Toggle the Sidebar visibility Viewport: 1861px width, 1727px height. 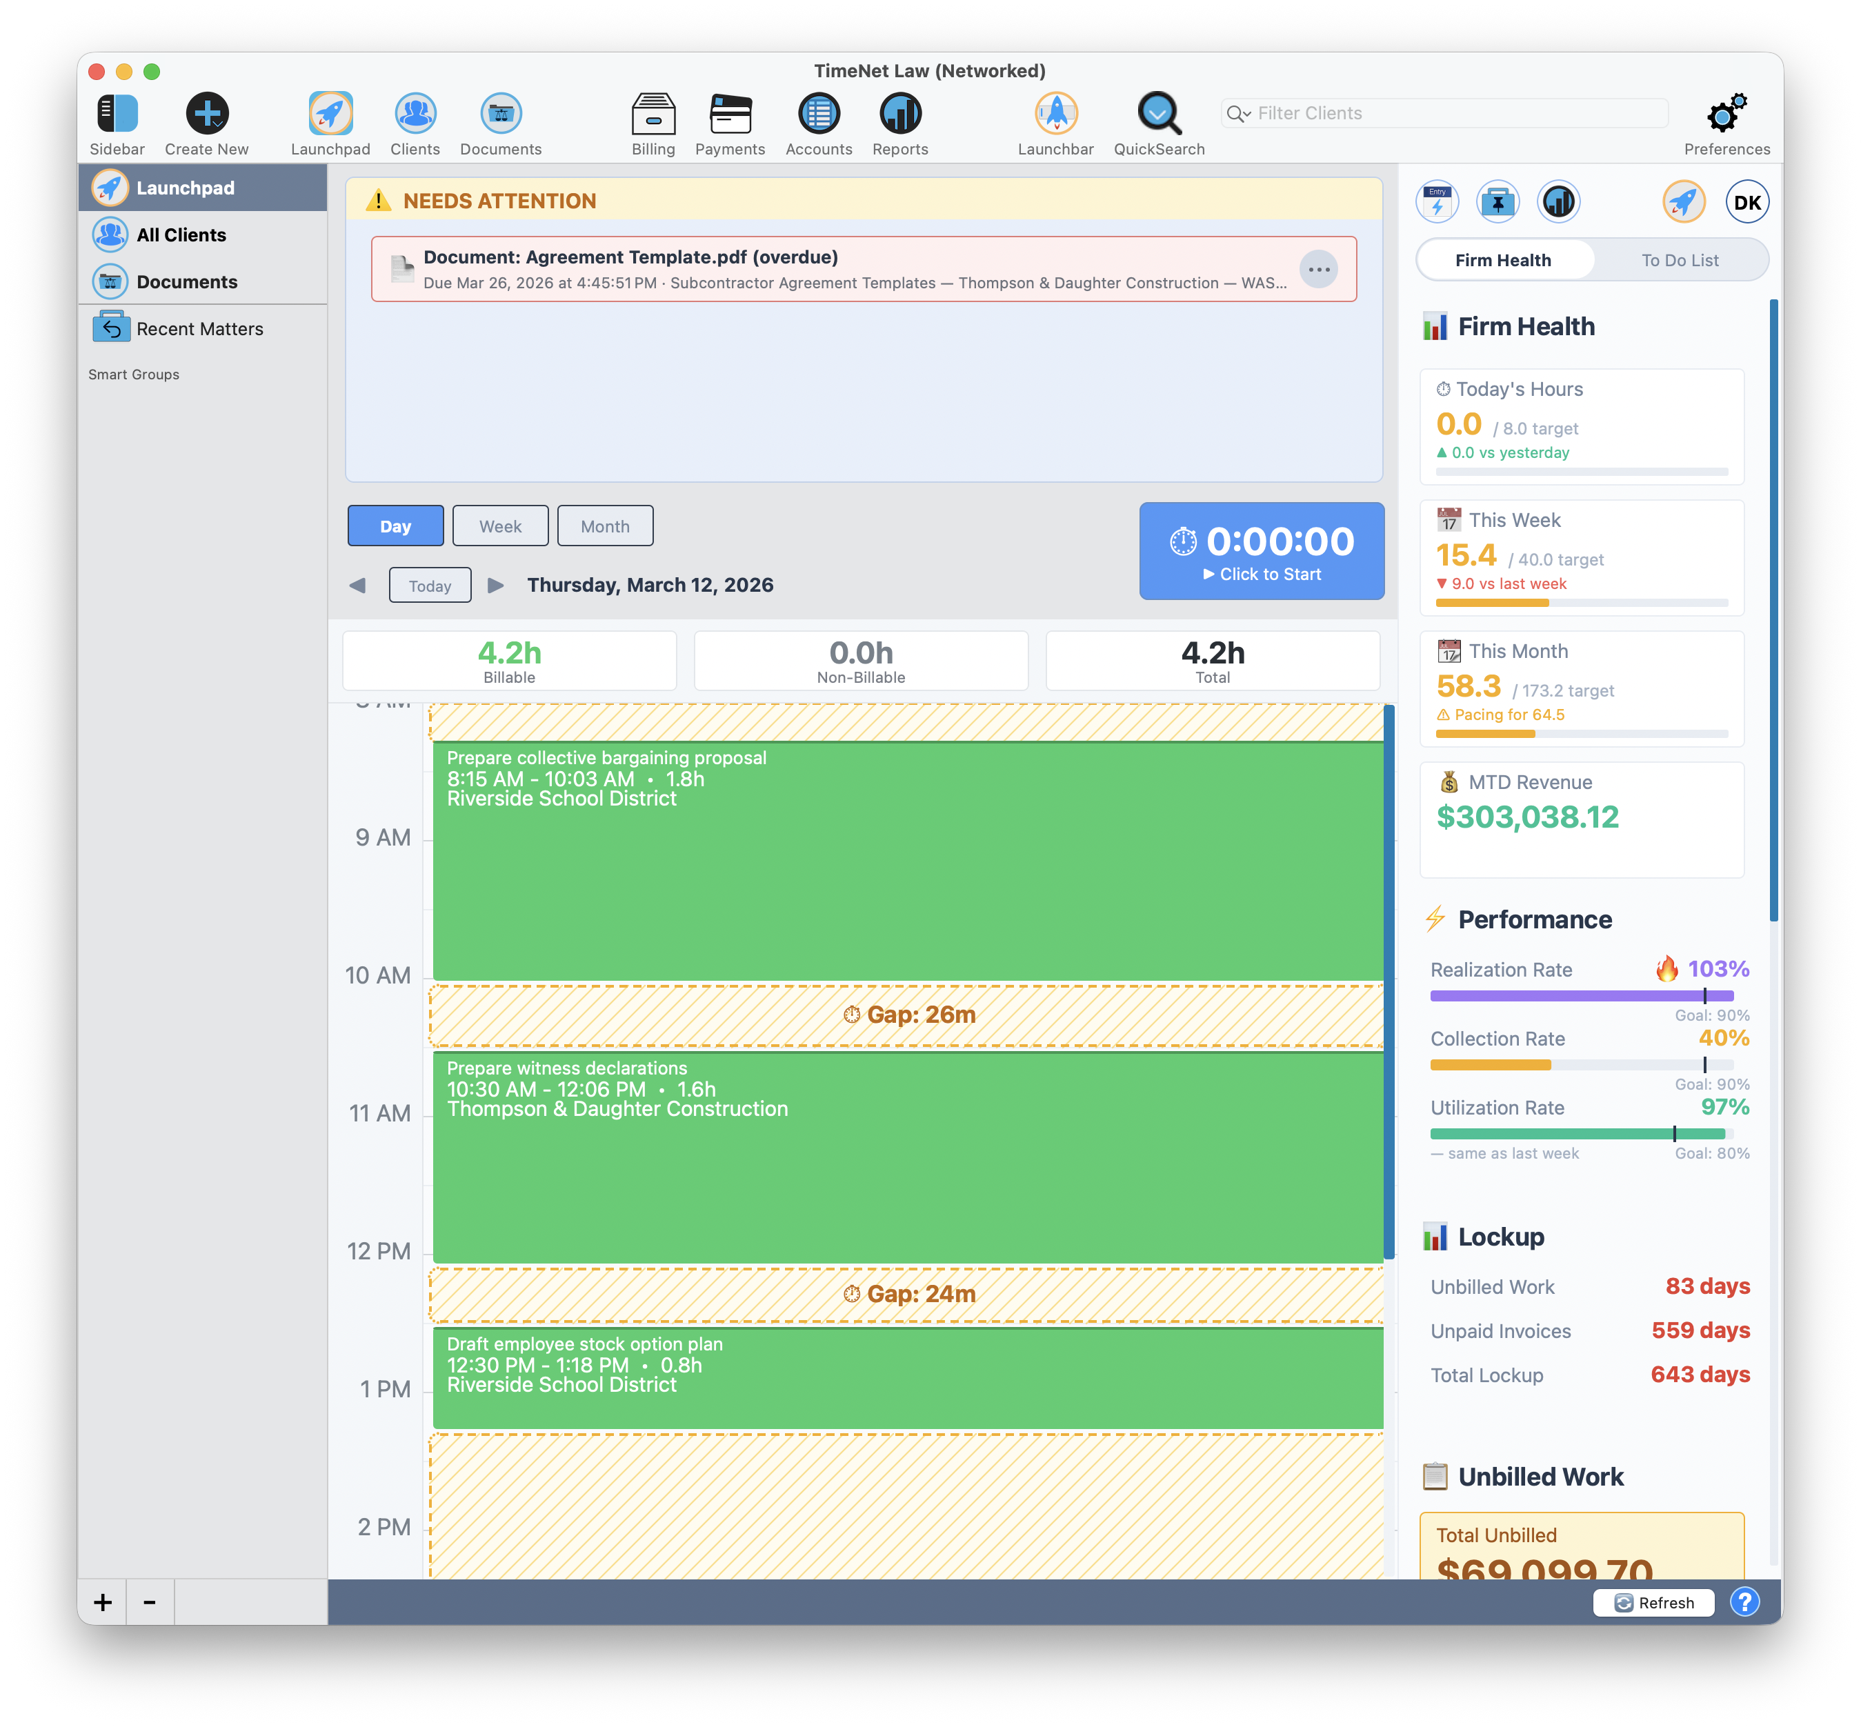point(118,112)
